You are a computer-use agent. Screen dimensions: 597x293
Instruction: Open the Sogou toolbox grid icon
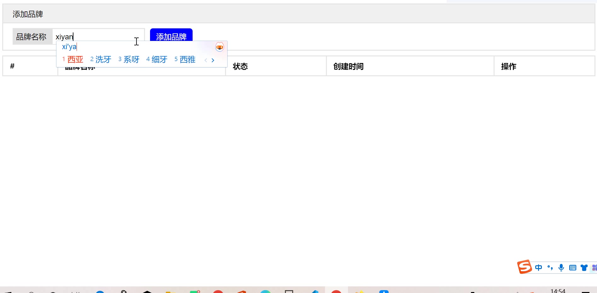click(594, 267)
